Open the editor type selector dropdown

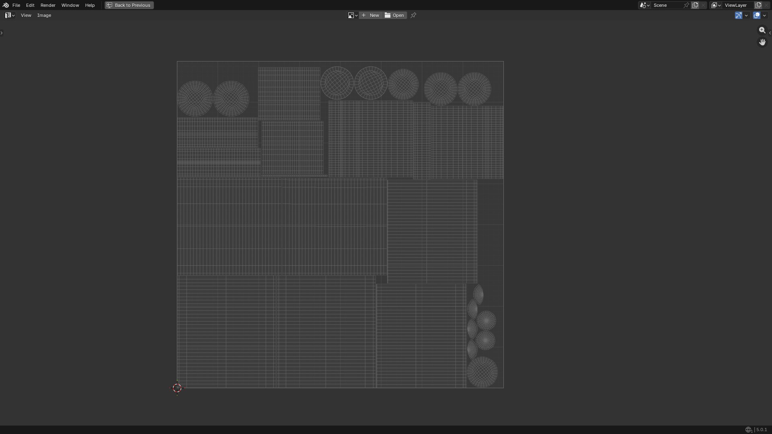pyautogui.click(x=10, y=15)
